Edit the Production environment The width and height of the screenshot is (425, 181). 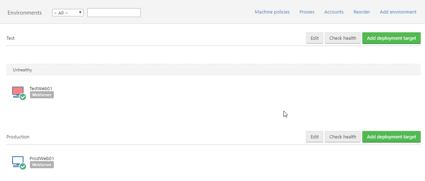pyautogui.click(x=314, y=137)
